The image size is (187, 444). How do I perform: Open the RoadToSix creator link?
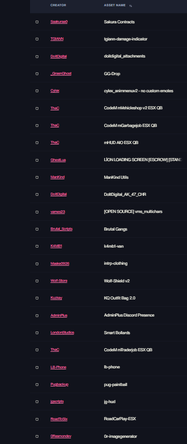(59, 419)
